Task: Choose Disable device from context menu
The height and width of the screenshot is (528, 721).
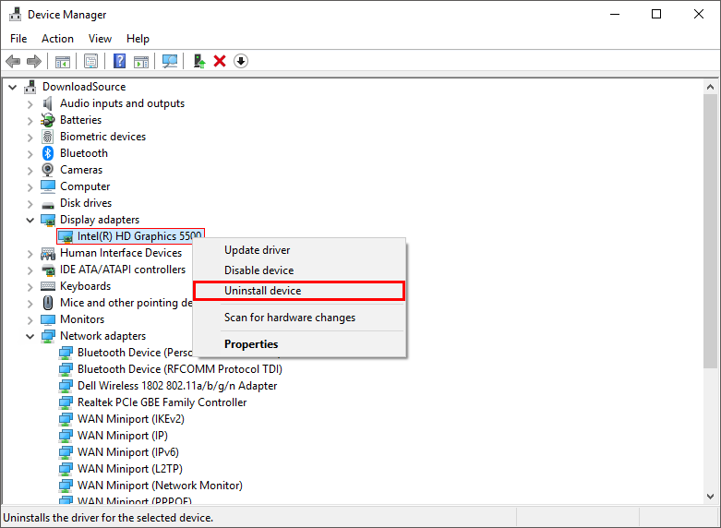Action: [x=299, y=270]
